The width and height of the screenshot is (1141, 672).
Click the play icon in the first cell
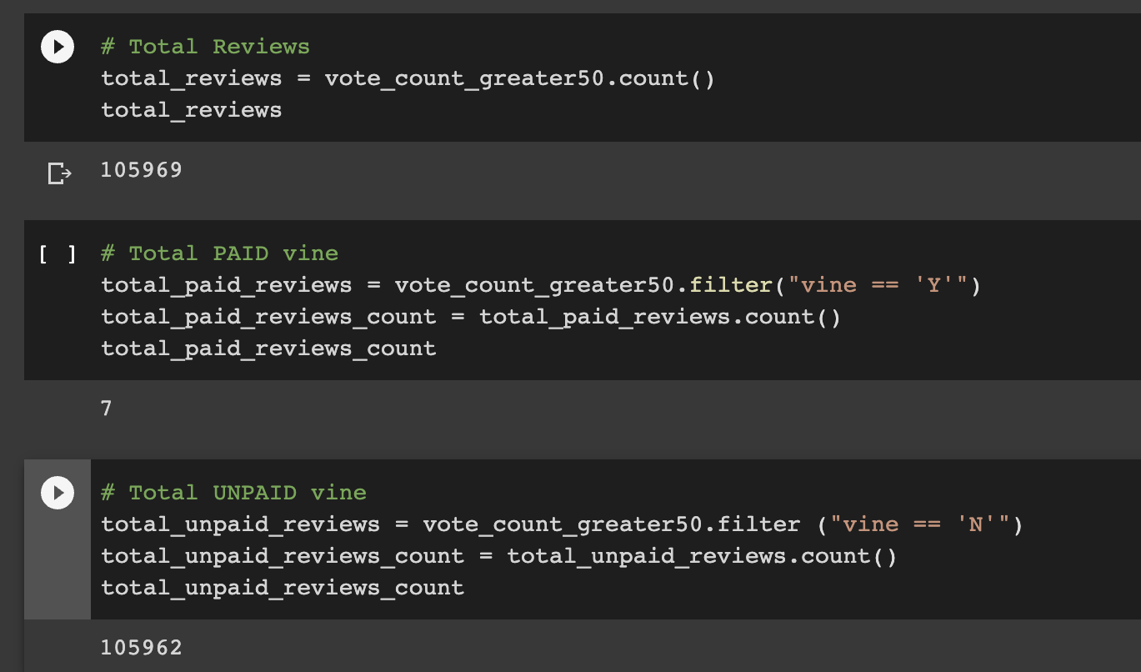(57, 47)
